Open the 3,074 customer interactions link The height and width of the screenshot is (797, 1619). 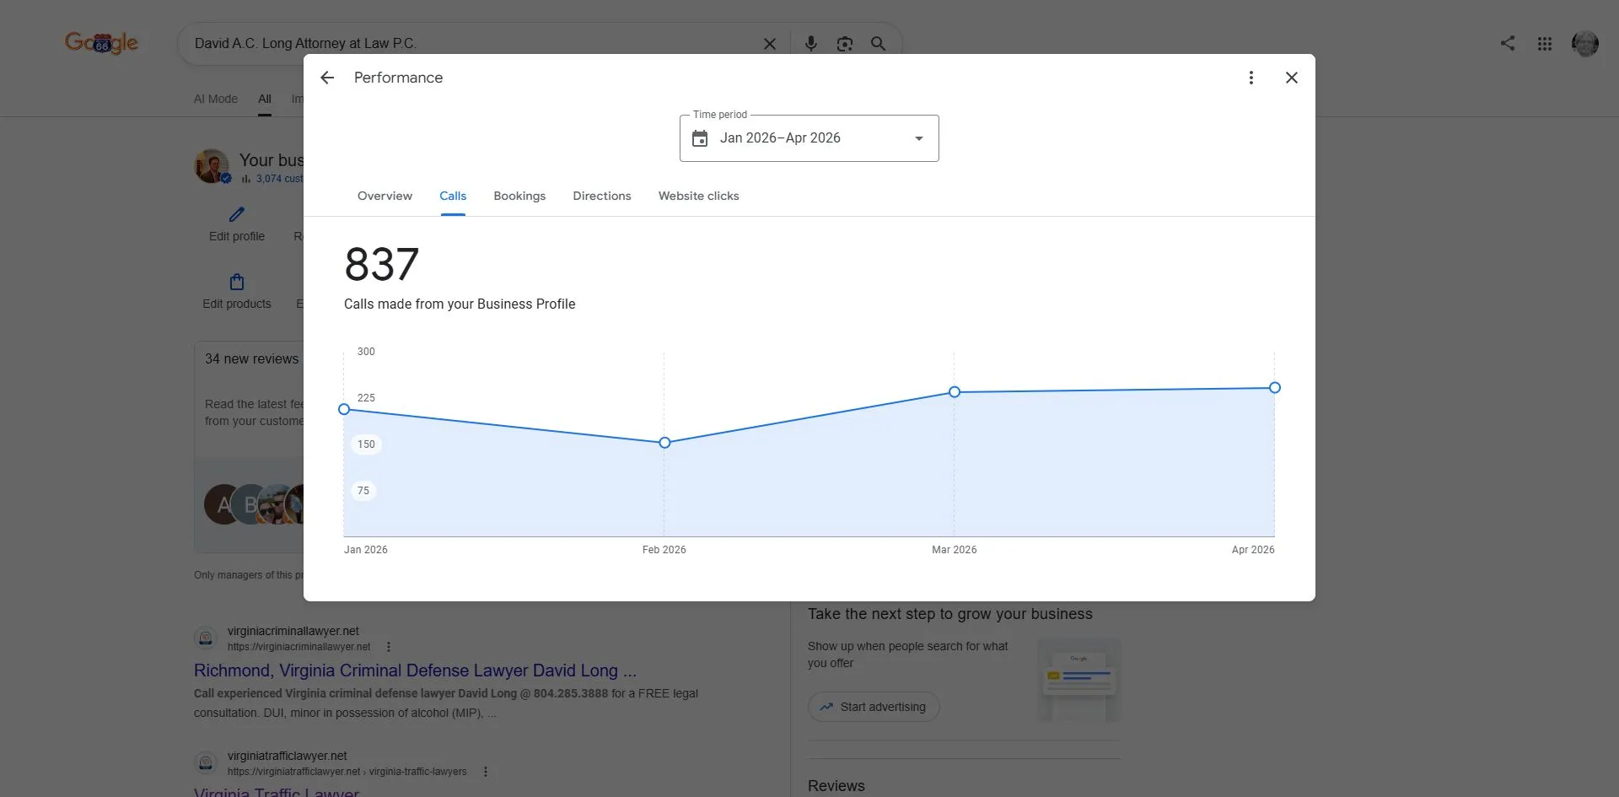[x=279, y=179]
